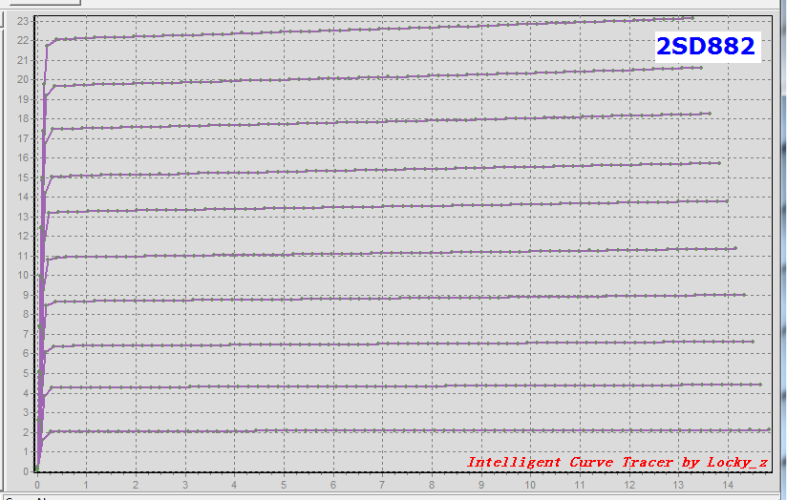Click the number 5 on the horizontal axis
The height and width of the screenshot is (500, 787).
click(x=284, y=485)
